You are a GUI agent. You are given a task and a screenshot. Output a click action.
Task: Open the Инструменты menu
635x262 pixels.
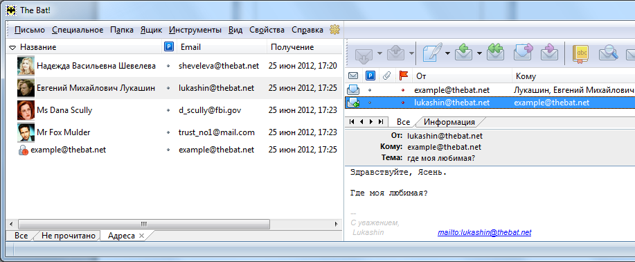pyautogui.click(x=195, y=30)
